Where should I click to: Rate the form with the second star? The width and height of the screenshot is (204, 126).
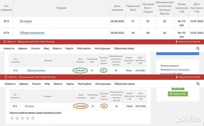tap(17, 118)
